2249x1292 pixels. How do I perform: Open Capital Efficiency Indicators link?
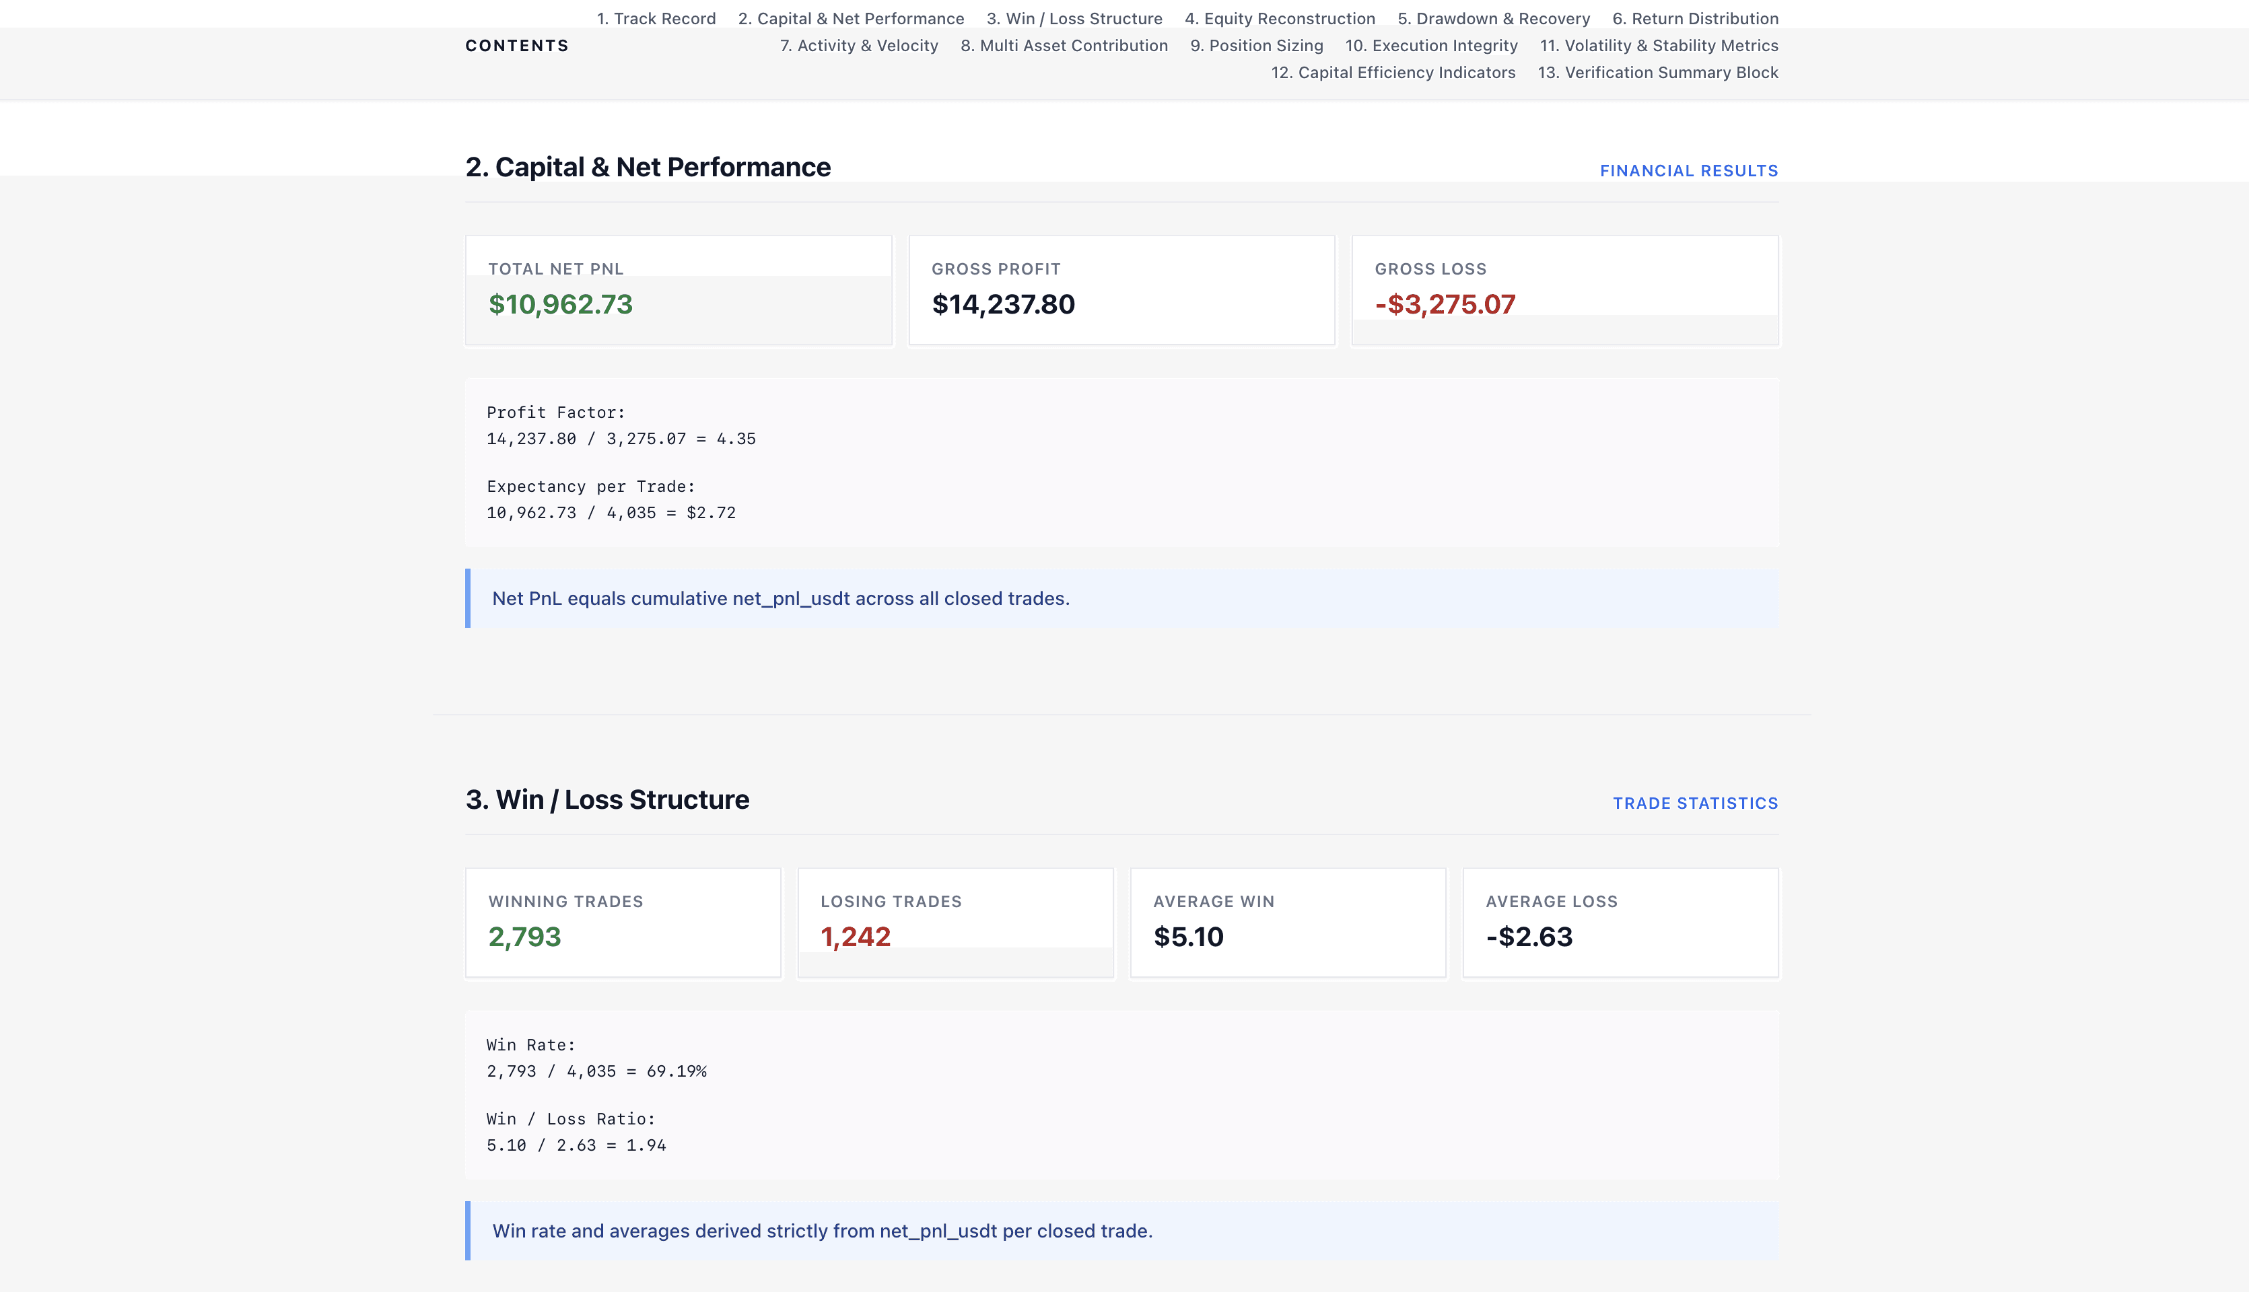tap(1393, 73)
